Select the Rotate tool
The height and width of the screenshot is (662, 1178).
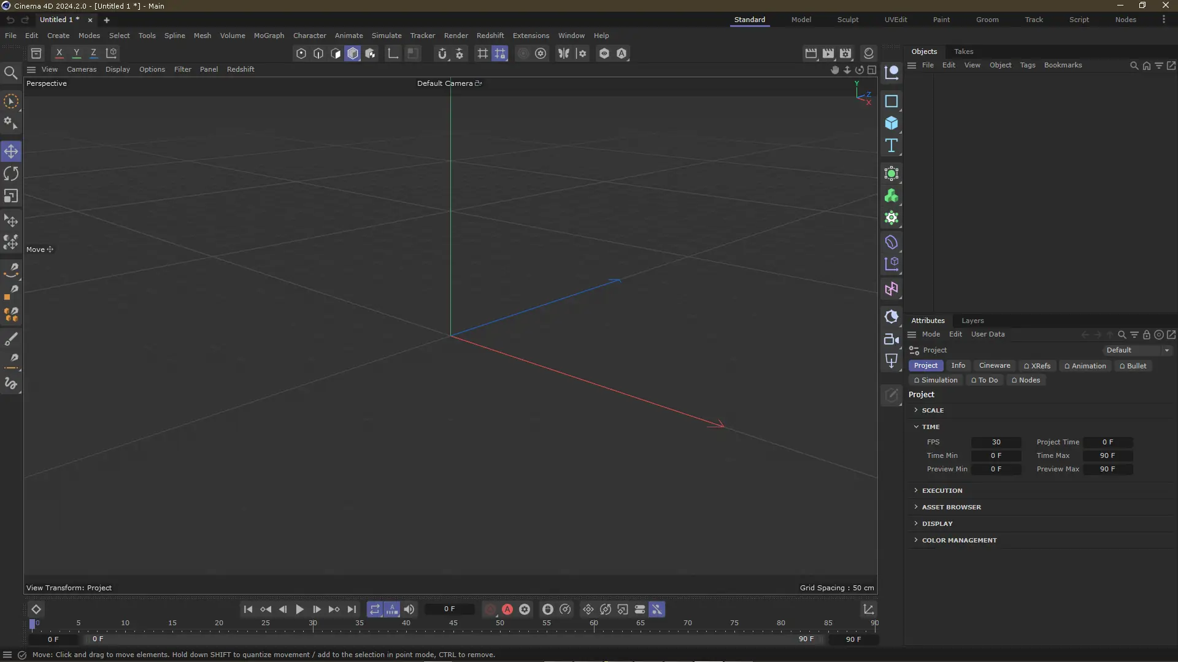click(x=11, y=174)
